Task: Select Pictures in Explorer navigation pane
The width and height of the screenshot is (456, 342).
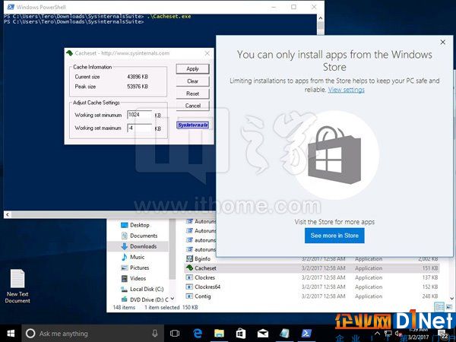Action: tap(139, 268)
